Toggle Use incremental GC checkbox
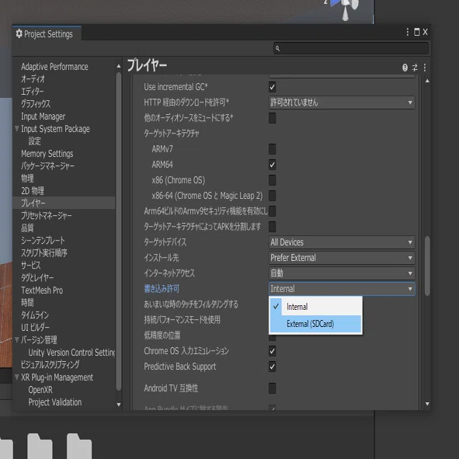The image size is (459, 459). [273, 87]
